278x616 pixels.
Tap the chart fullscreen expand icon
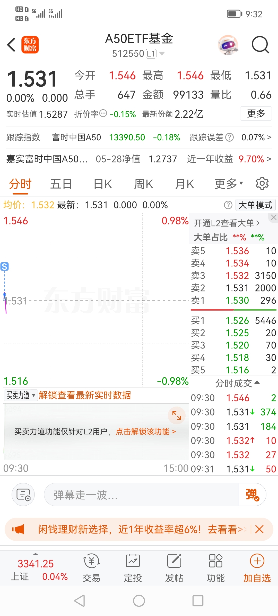pyautogui.click(x=177, y=415)
